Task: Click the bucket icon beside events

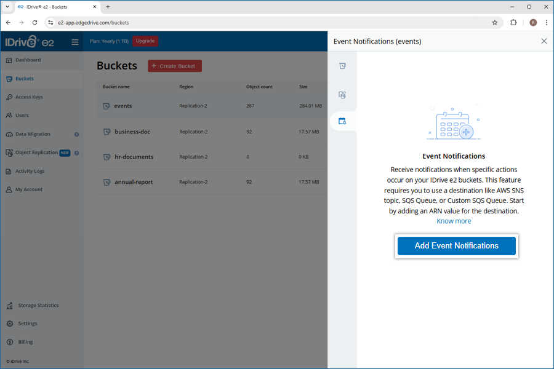Action: 106,106
